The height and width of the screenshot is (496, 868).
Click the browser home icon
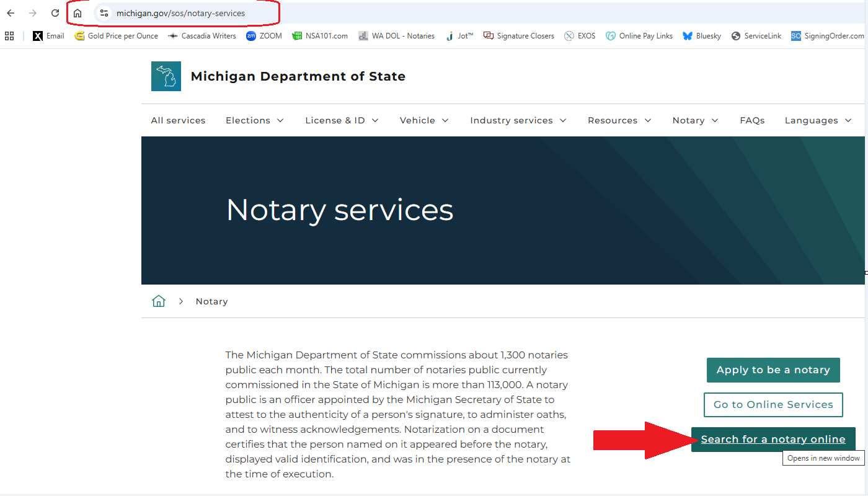coord(77,13)
